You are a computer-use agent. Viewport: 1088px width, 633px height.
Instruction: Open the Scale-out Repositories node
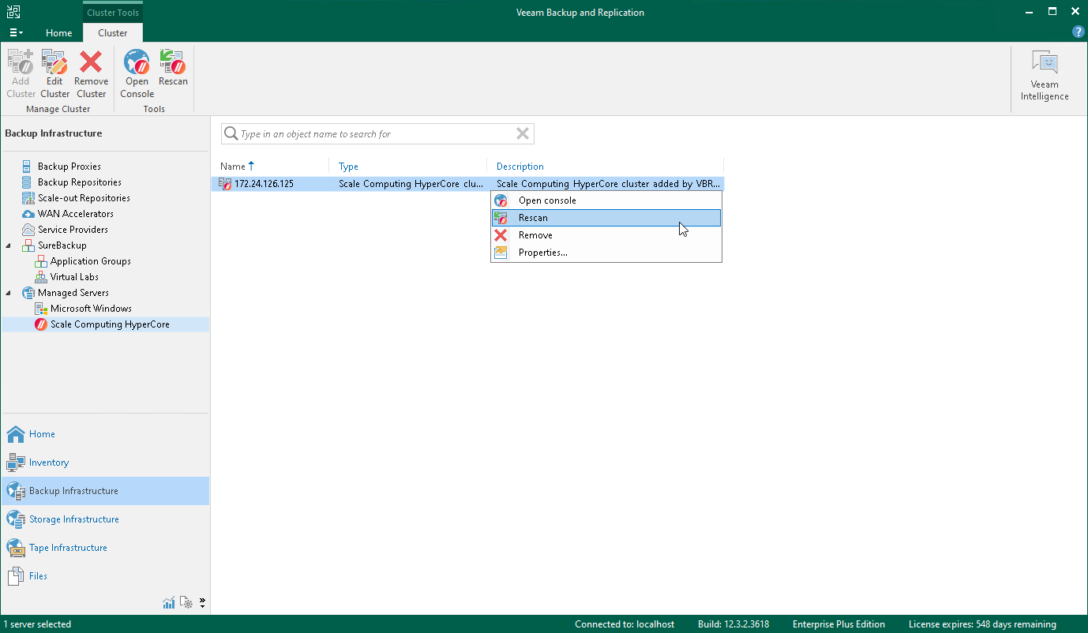pos(84,198)
